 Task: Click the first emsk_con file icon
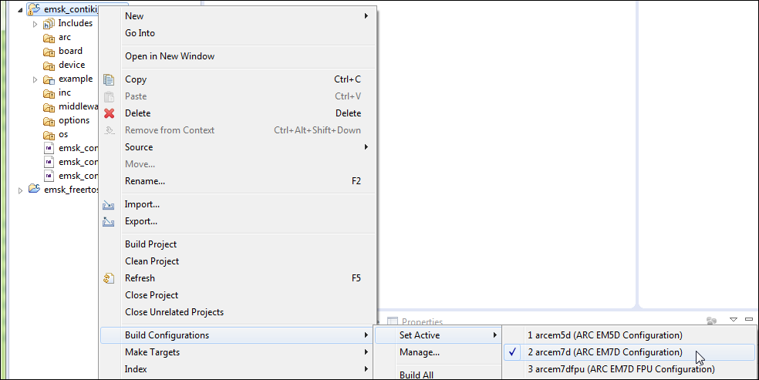point(49,148)
